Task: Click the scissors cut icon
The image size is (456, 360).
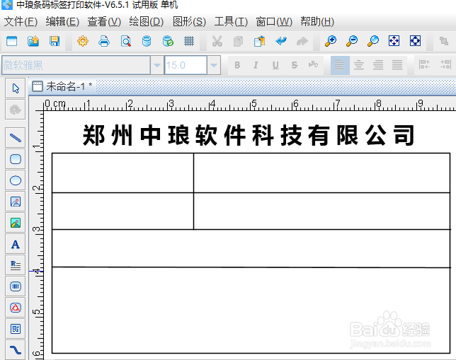Action: pyautogui.click(x=217, y=41)
